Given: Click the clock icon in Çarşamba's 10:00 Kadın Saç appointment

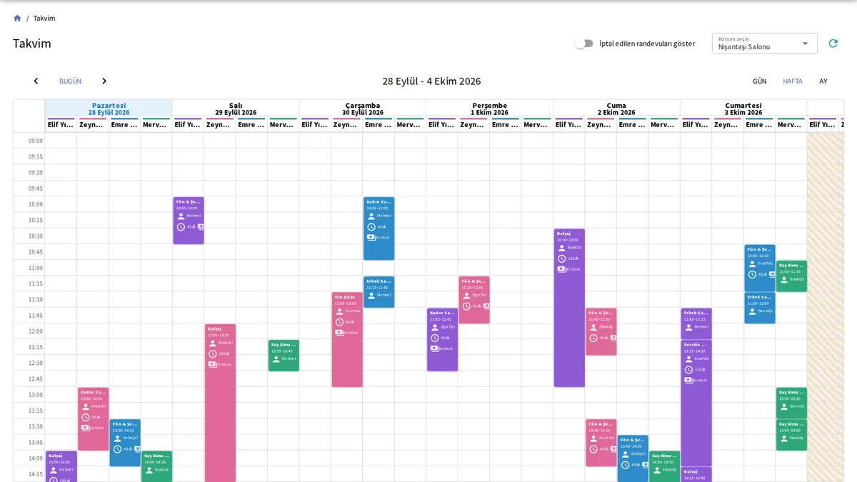Looking at the screenshot, I should click(371, 227).
